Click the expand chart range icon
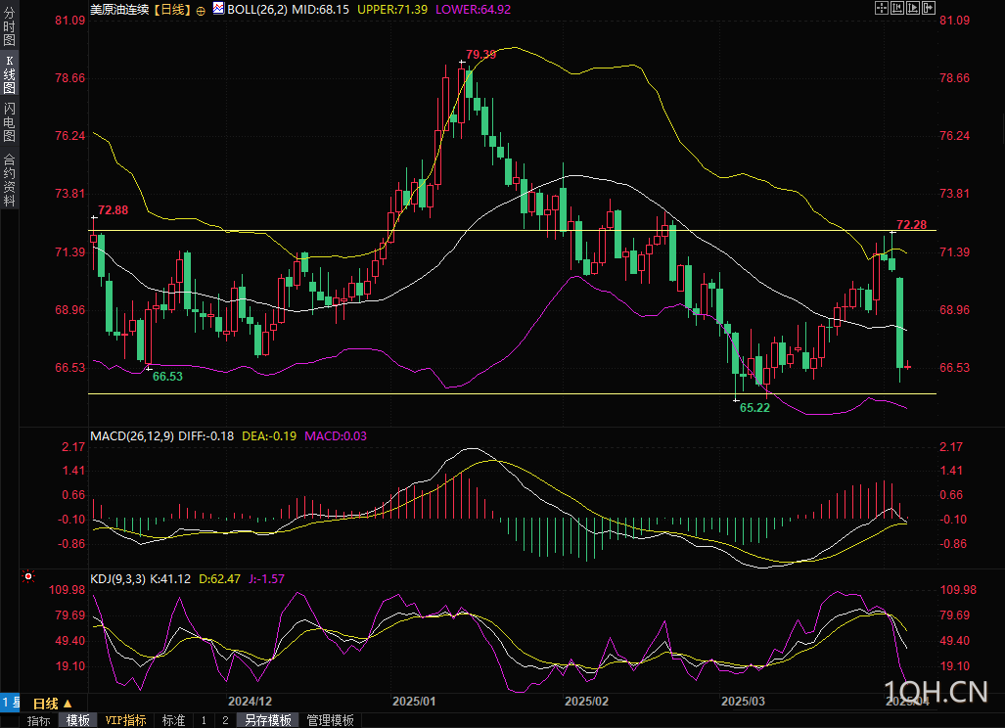This screenshot has height=728, width=1005. pyautogui.click(x=913, y=8)
